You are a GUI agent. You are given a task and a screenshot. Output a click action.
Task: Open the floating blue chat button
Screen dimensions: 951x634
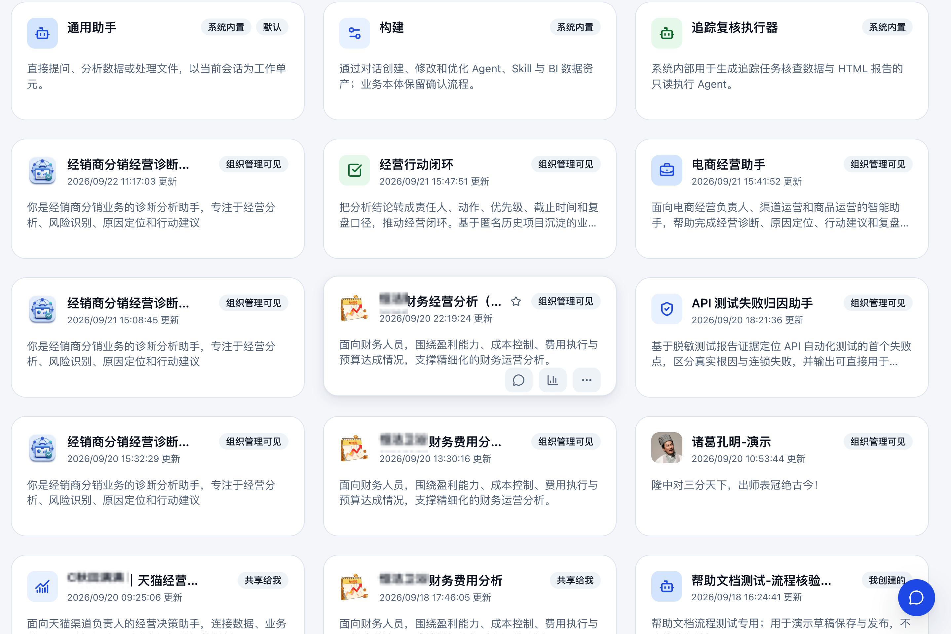(x=916, y=598)
